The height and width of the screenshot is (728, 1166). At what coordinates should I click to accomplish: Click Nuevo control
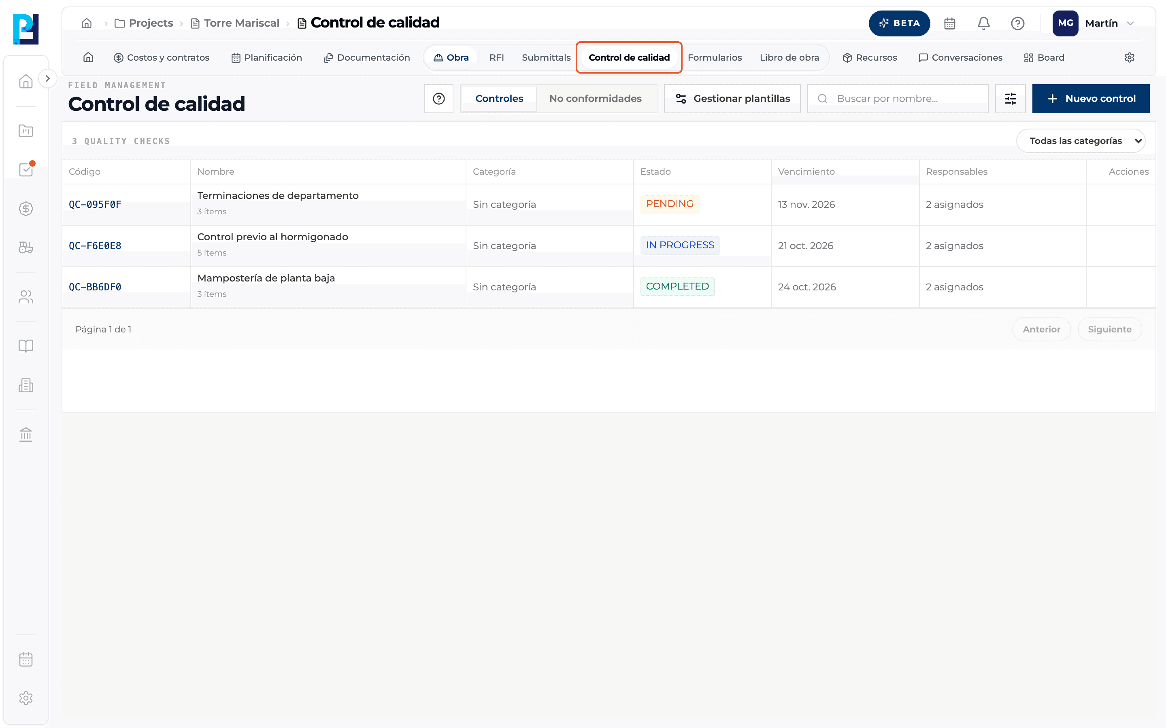click(1091, 99)
